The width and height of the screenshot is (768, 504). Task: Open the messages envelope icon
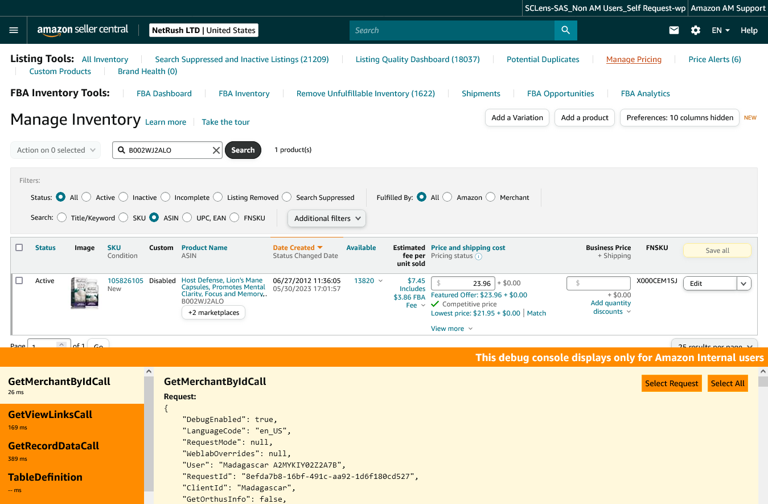[x=674, y=30]
